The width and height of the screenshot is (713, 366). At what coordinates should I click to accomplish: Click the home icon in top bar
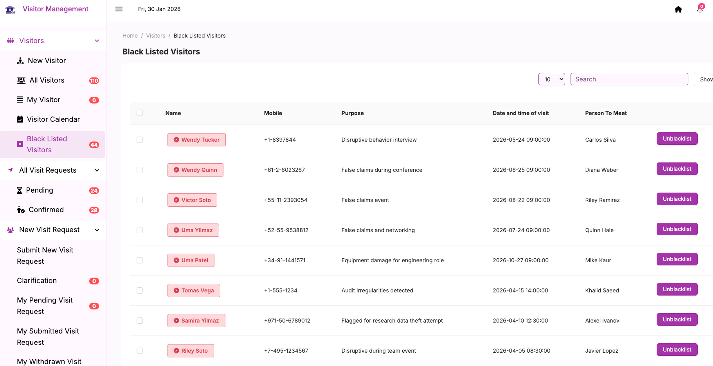[678, 9]
